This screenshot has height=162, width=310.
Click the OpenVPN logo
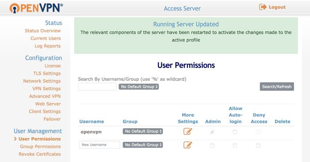click(x=36, y=8)
